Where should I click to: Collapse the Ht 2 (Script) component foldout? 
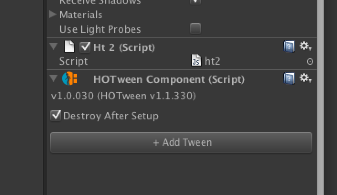pos(53,46)
